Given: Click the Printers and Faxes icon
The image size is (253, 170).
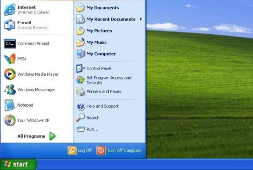Looking at the screenshot, I should click(x=81, y=92).
